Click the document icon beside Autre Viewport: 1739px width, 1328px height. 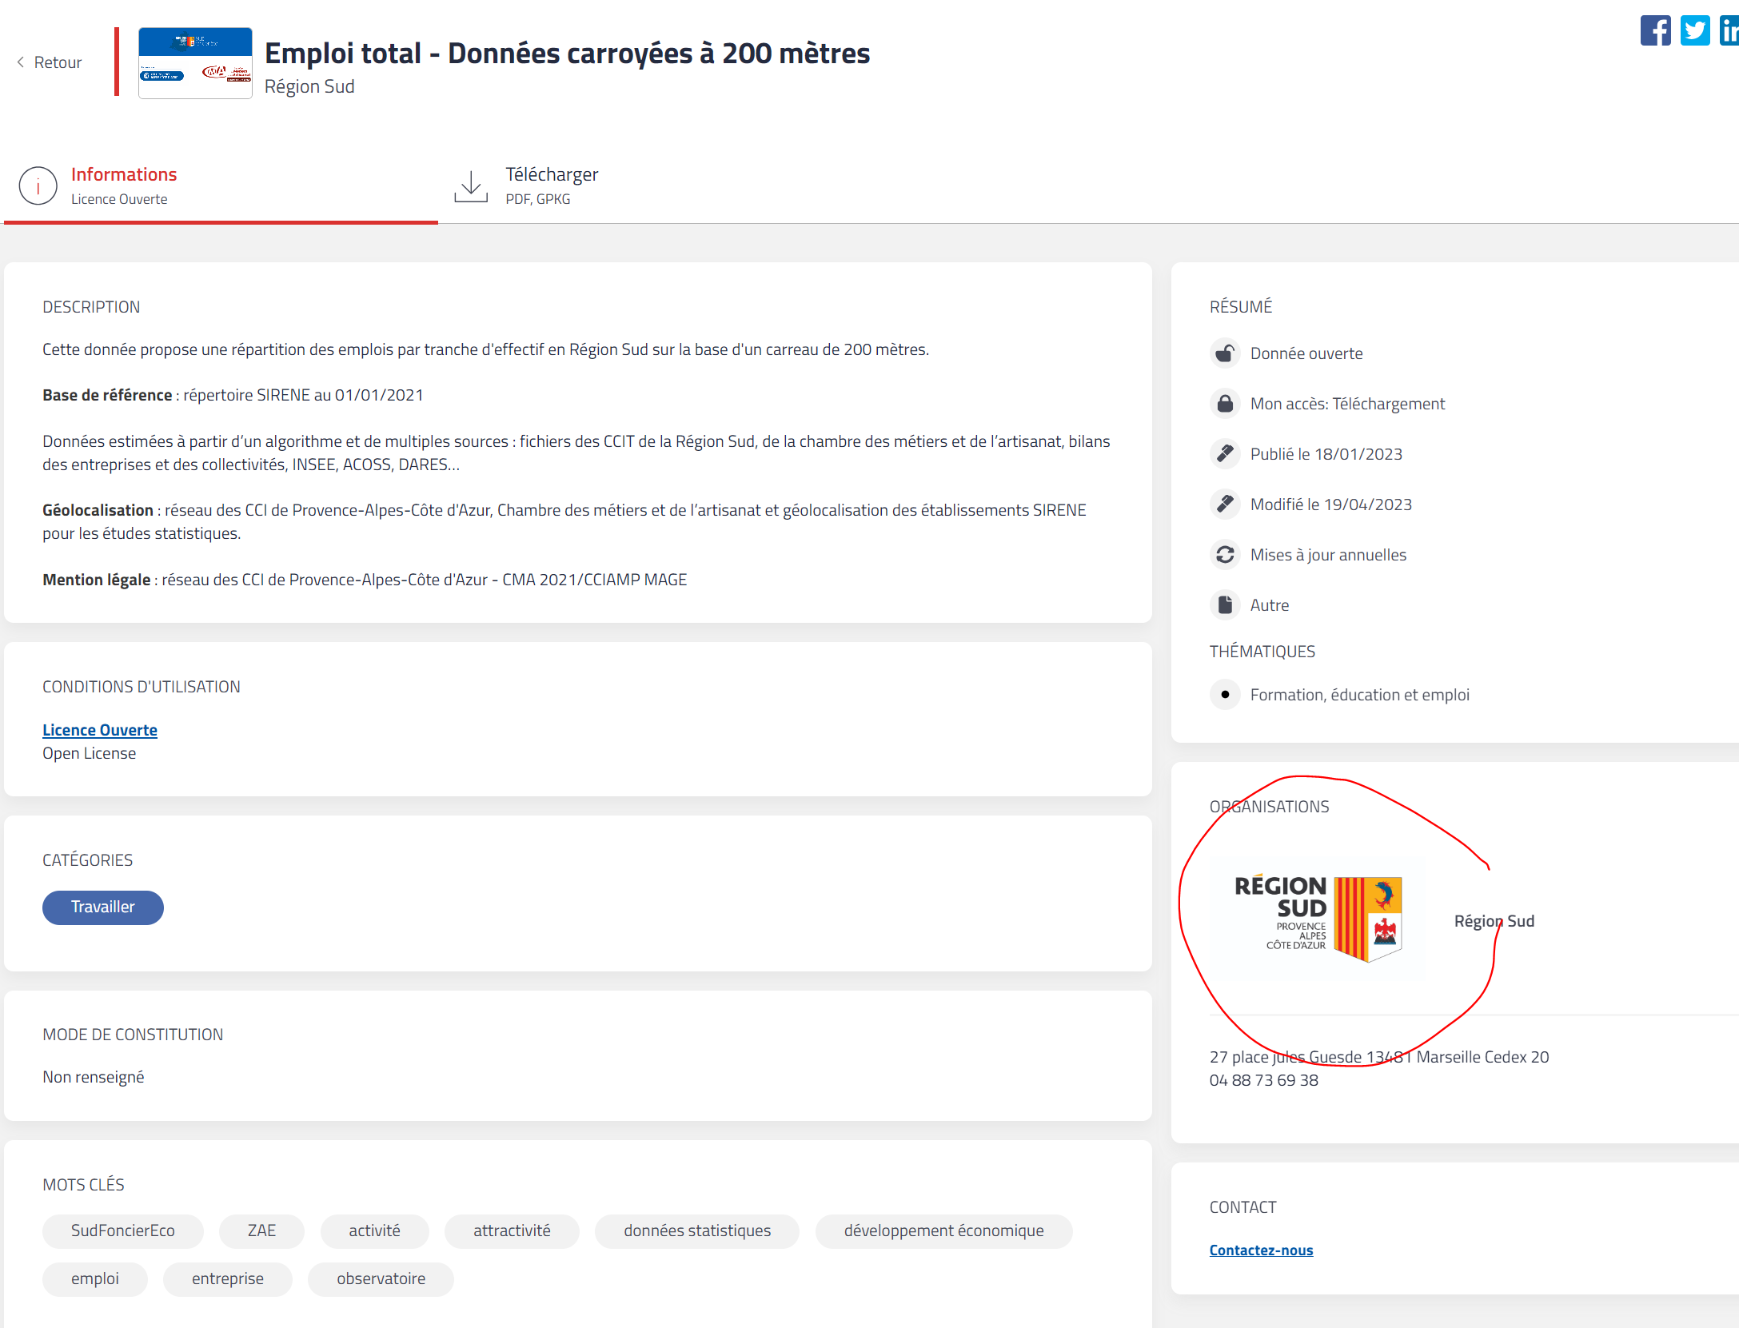click(1225, 605)
